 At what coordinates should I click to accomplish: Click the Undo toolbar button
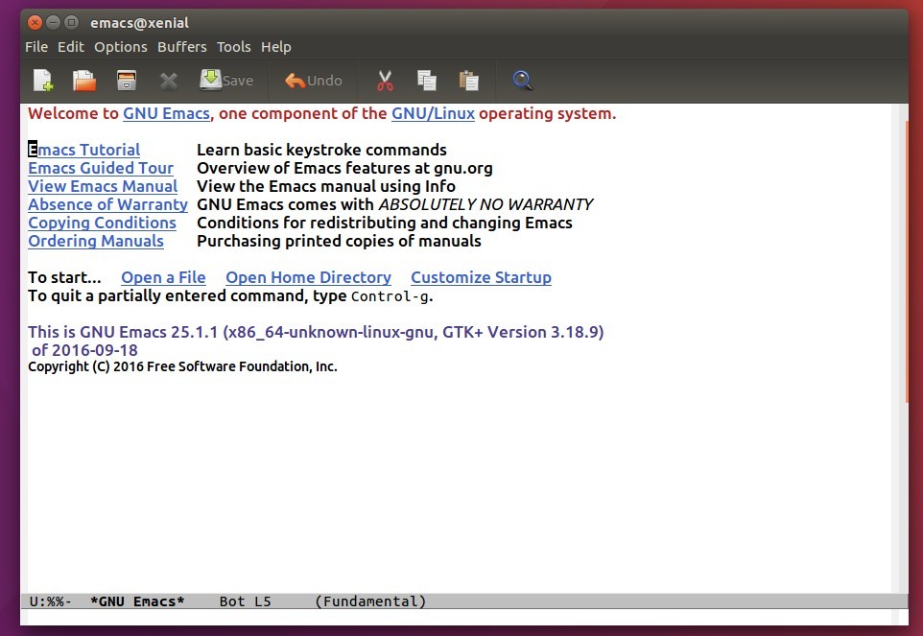pos(313,80)
